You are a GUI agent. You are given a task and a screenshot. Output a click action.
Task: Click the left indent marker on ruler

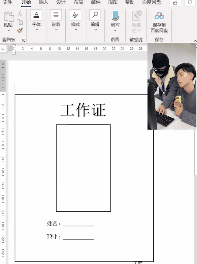coord(14,52)
